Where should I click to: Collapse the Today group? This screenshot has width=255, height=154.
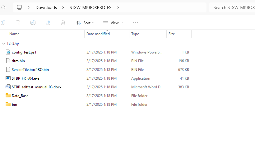click(x=3, y=44)
